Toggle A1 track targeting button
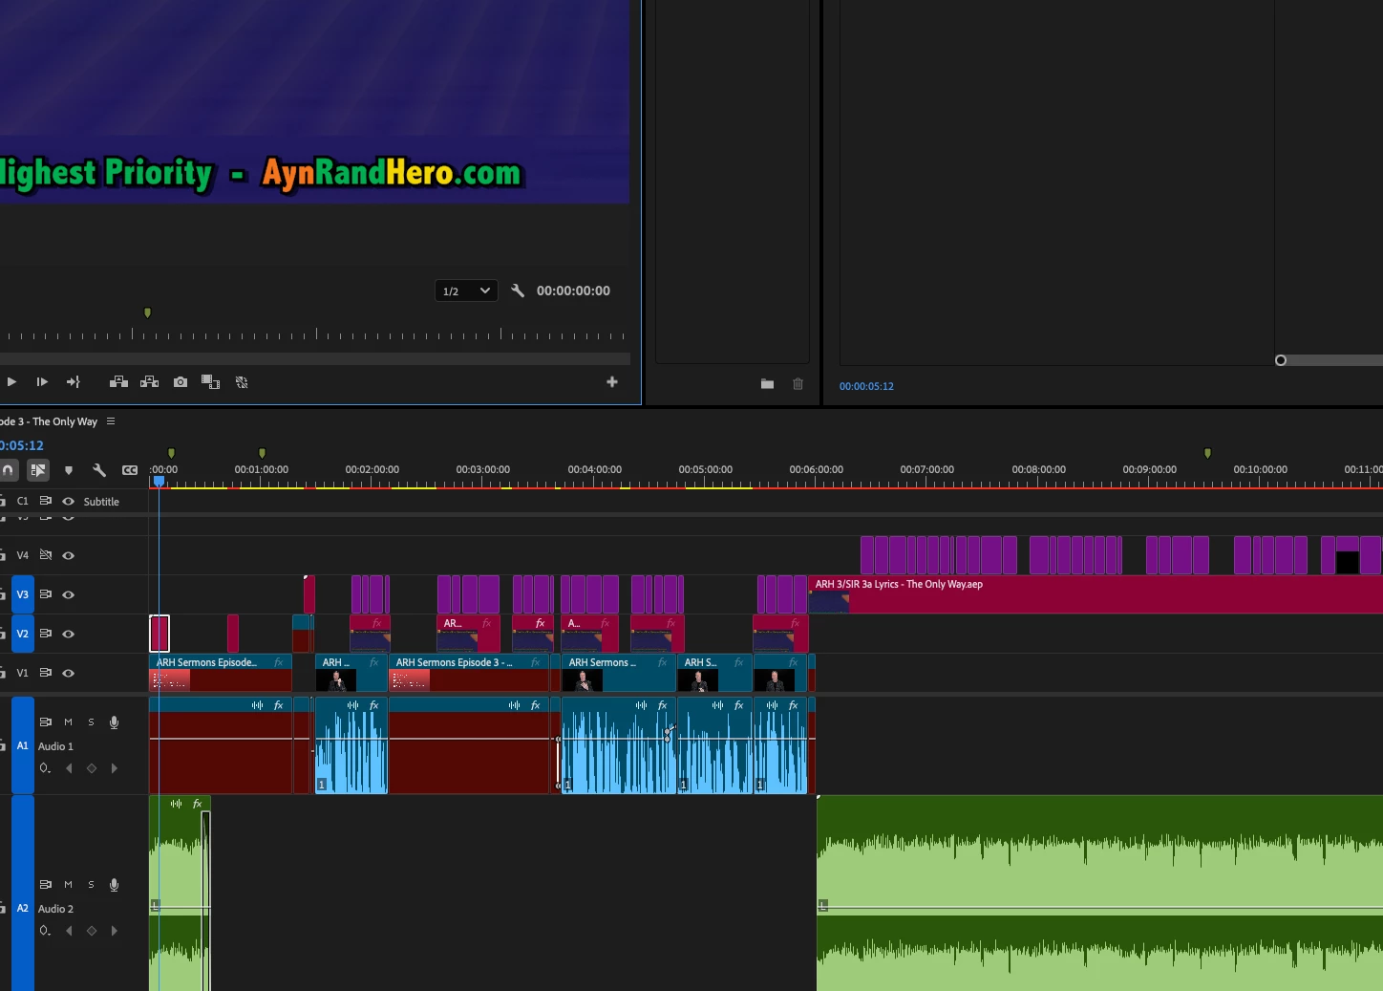Image resolution: width=1383 pixels, height=991 pixels. 23,745
